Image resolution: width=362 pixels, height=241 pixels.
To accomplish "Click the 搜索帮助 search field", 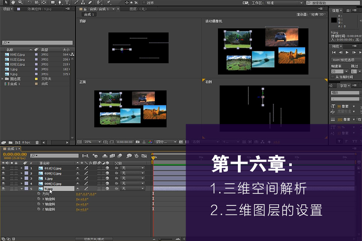I will 333,3.
